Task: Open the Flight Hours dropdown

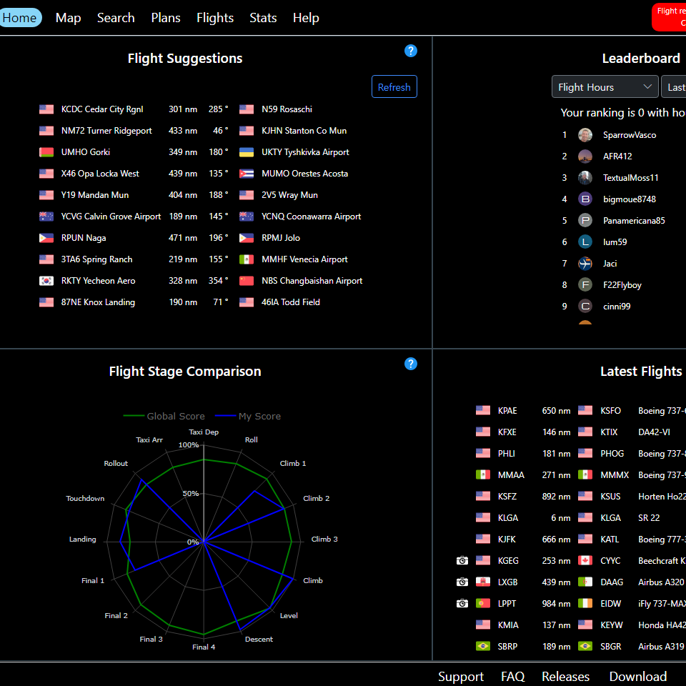Action: pos(605,87)
